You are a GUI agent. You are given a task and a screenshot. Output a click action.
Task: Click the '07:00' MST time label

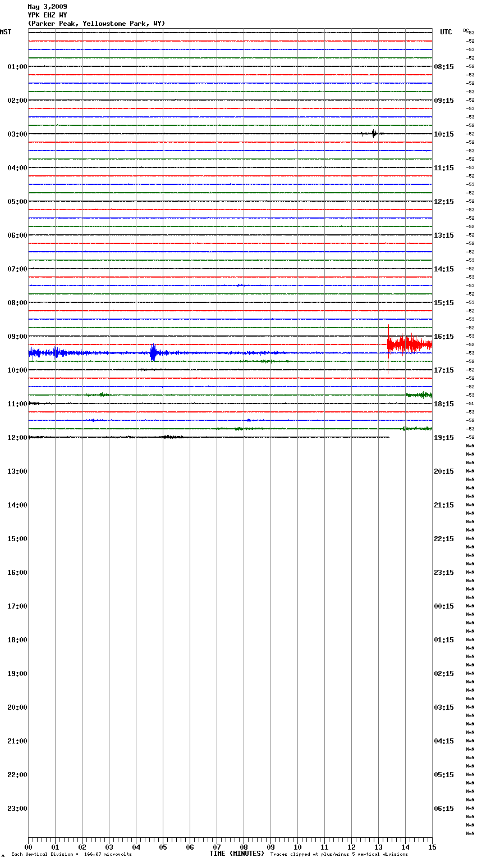[x=17, y=269]
